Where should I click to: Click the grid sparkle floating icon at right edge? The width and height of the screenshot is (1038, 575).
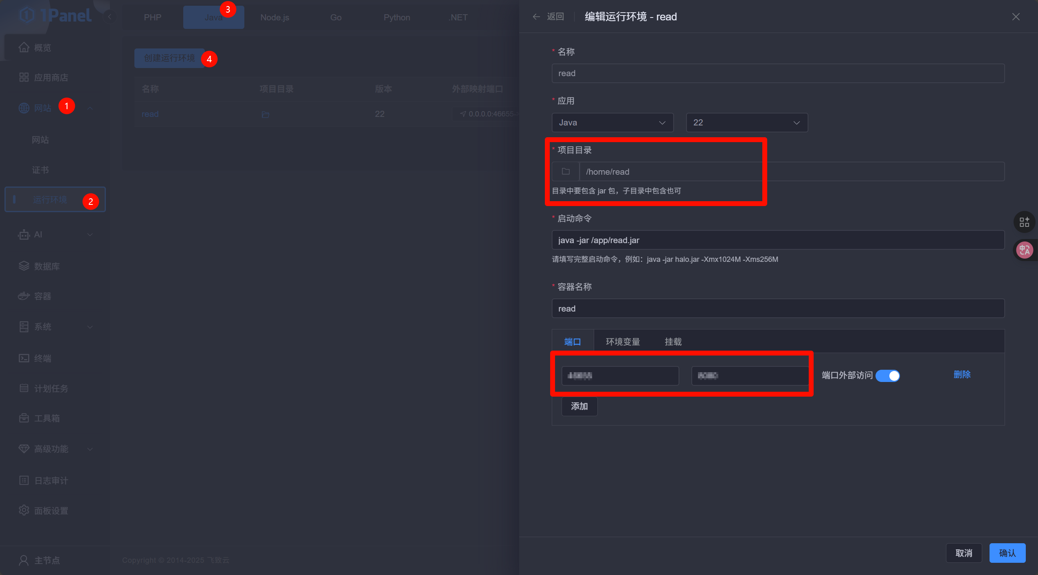[x=1024, y=222]
